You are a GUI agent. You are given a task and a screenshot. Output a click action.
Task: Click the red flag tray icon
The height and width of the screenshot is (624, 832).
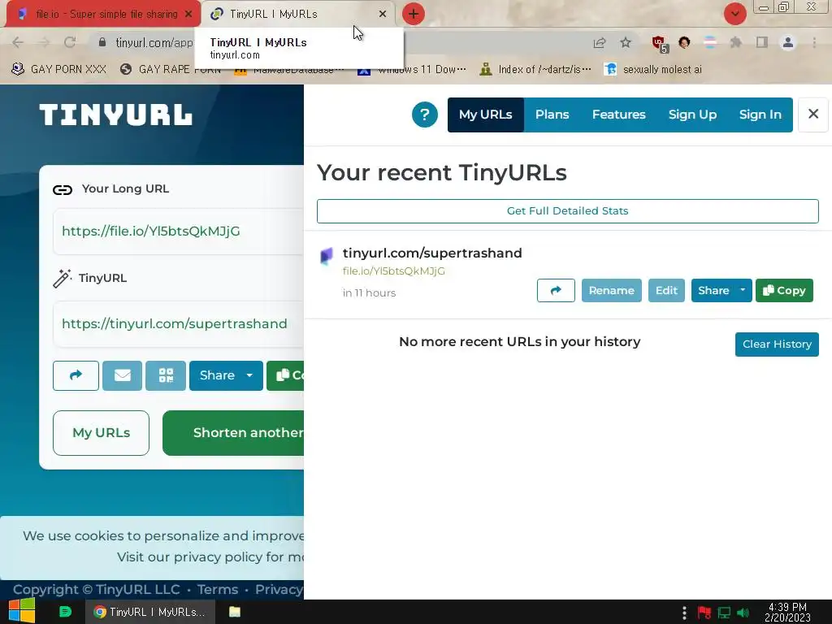tap(704, 613)
